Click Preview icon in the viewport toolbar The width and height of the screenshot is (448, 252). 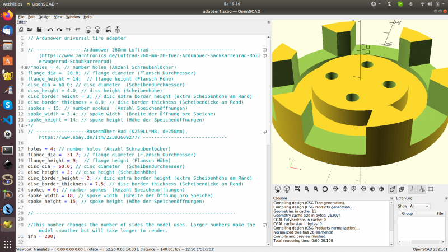[277, 189]
